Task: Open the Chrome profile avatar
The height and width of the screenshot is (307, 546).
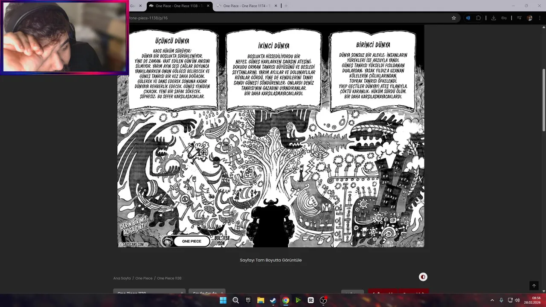Action: 529,18
